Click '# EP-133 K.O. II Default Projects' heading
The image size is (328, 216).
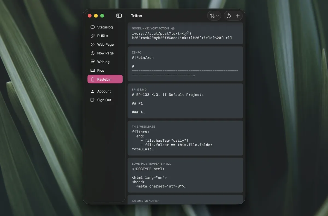[168, 95]
